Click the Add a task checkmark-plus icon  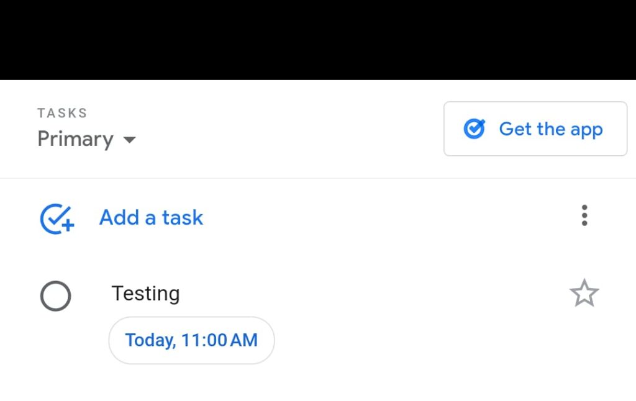pyautogui.click(x=57, y=219)
